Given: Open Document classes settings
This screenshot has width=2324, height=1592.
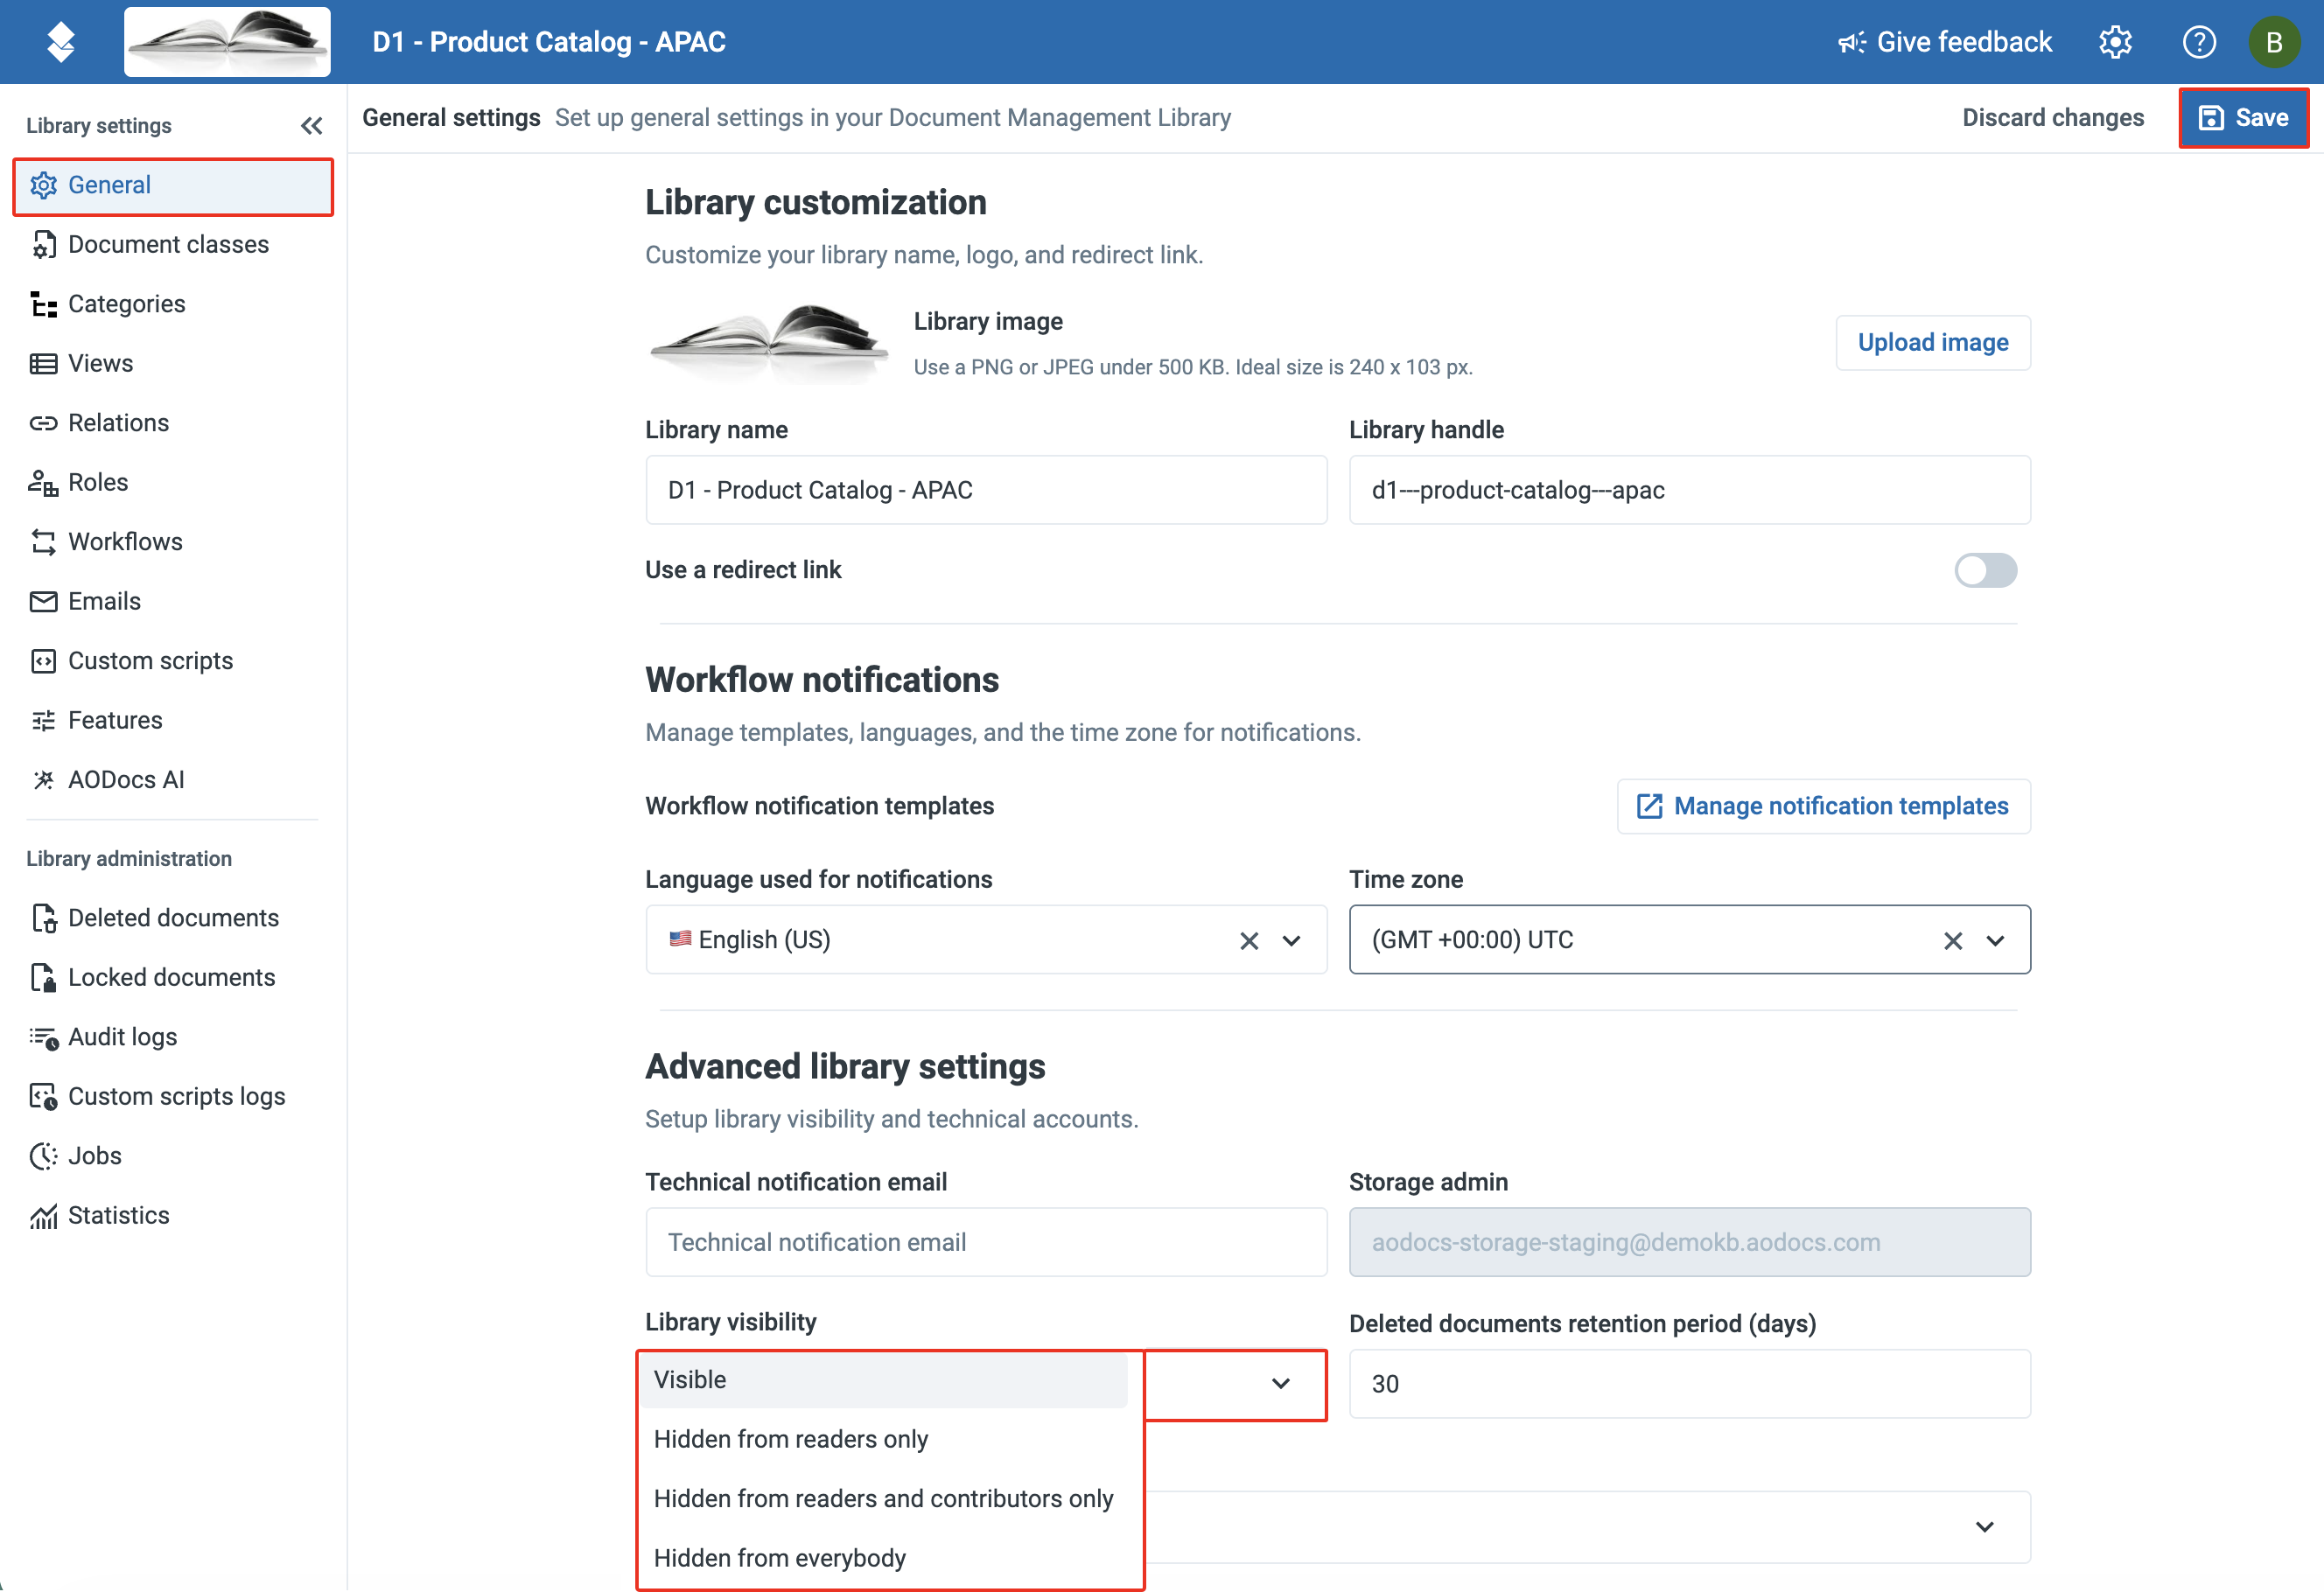Looking at the screenshot, I should click(173, 245).
